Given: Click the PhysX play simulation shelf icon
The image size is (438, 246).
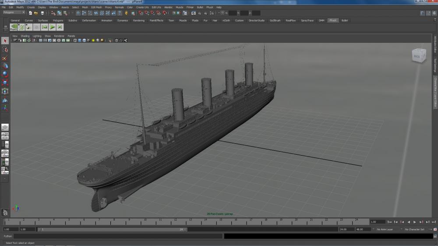Looking at the screenshot, I should point(53,27).
